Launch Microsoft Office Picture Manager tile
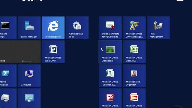Screen dimensions: 192x108 (x=110, y=98)
